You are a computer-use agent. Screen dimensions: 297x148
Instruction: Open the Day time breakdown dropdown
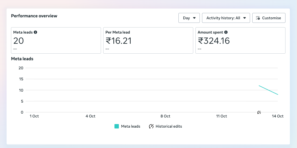pos(189,18)
